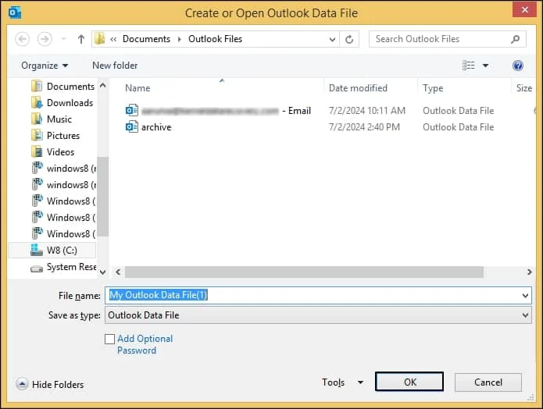
Task: Go up one folder level
Action: click(x=81, y=39)
